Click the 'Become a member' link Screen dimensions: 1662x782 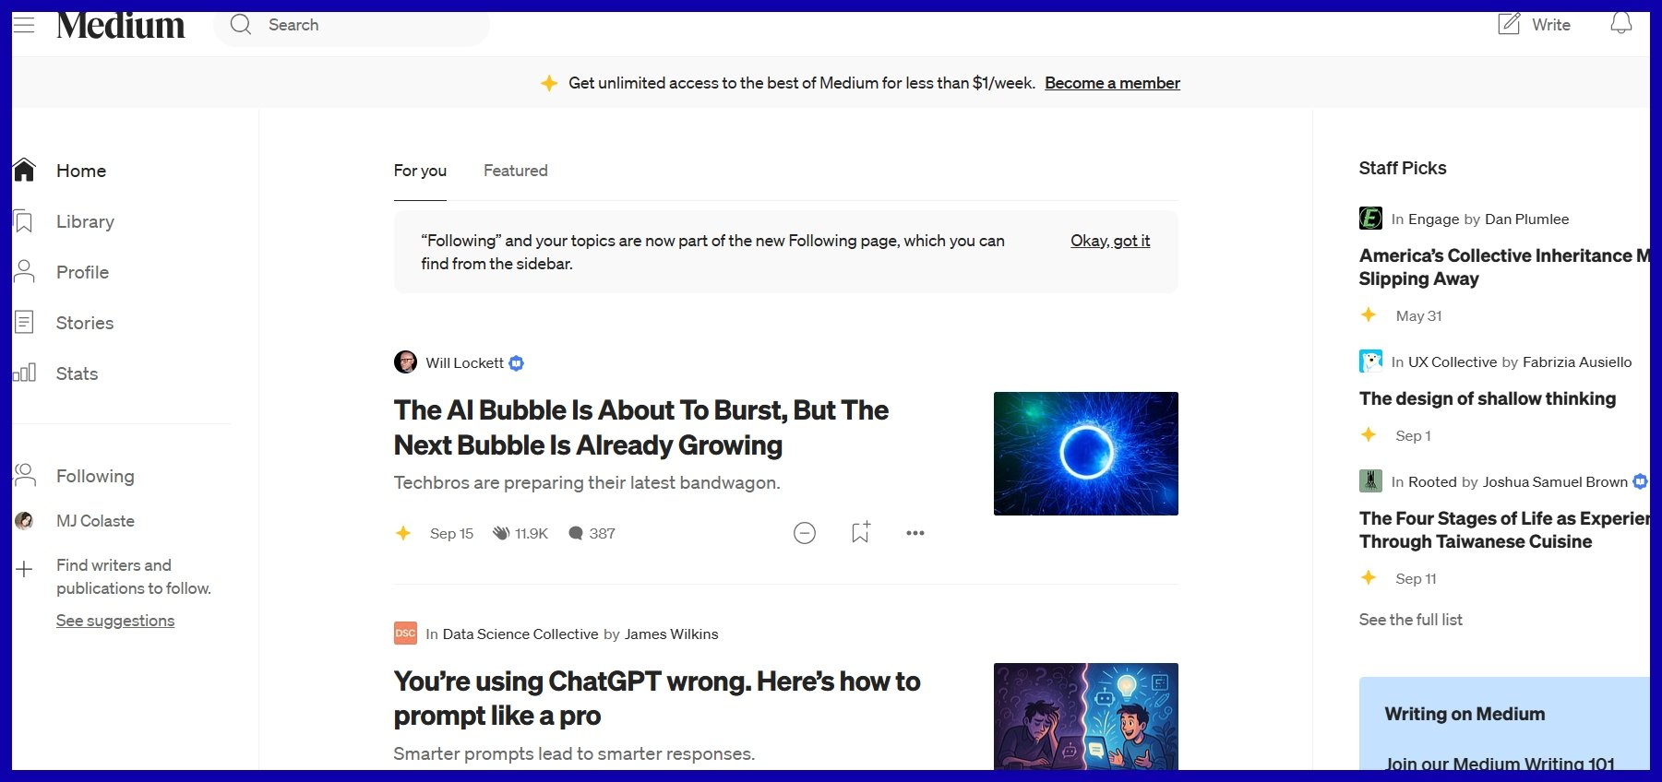pyautogui.click(x=1112, y=83)
